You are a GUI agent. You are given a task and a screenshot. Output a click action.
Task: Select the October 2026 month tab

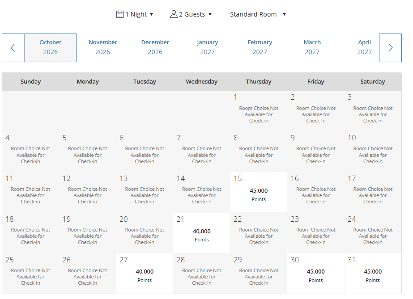pyautogui.click(x=51, y=47)
